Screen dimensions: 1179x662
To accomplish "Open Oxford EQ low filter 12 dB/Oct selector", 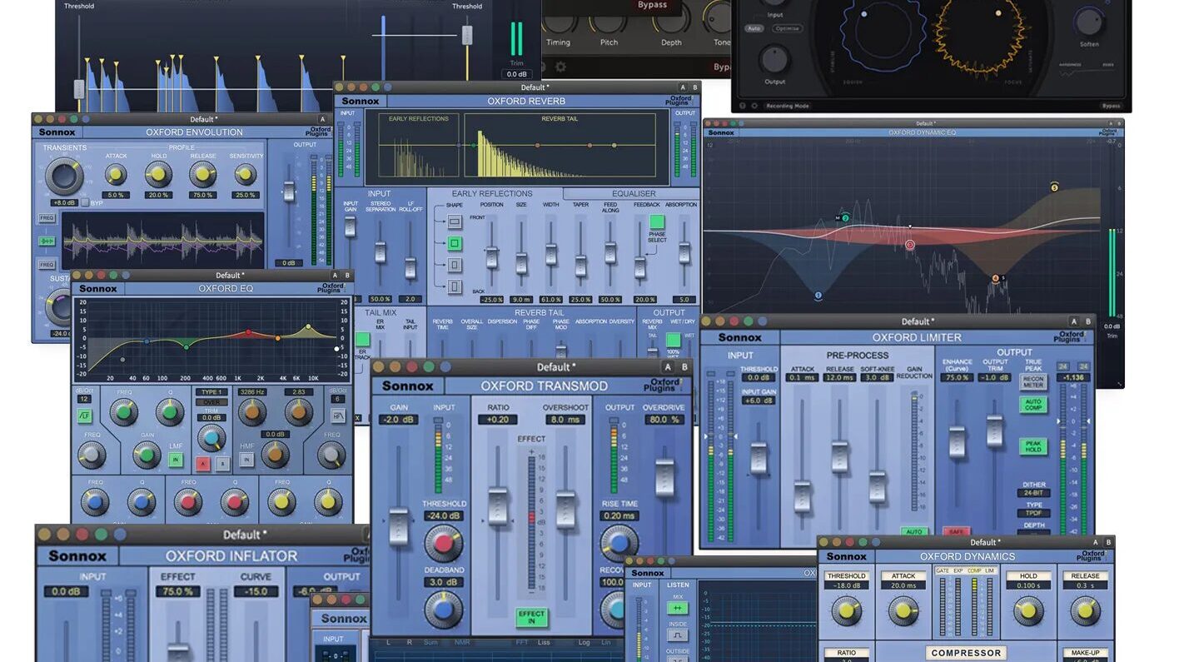I will point(85,399).
